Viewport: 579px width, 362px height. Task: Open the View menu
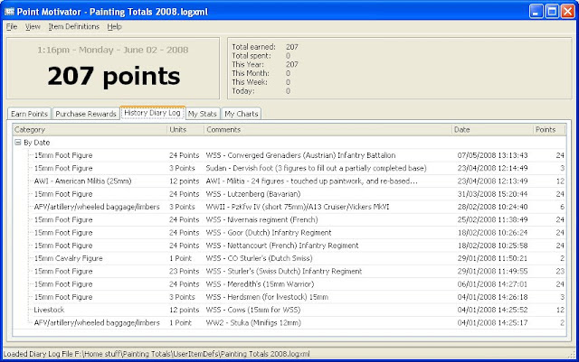[33, 26]
